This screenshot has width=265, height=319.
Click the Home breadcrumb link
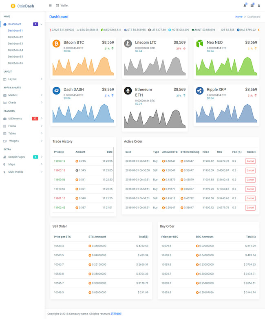238,17
